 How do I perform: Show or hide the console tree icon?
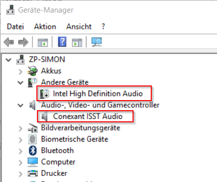click(42, 42)
